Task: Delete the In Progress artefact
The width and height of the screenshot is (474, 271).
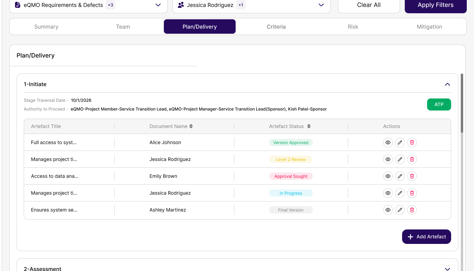Action: [x=412, y=193]
